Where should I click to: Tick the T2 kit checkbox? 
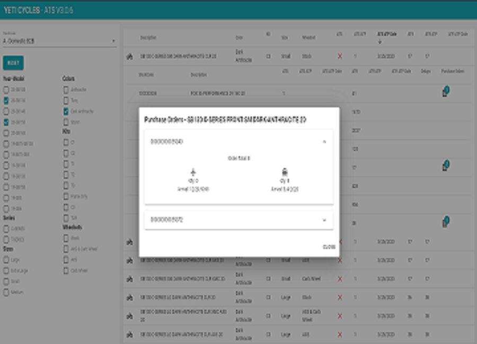click(66, 175)
